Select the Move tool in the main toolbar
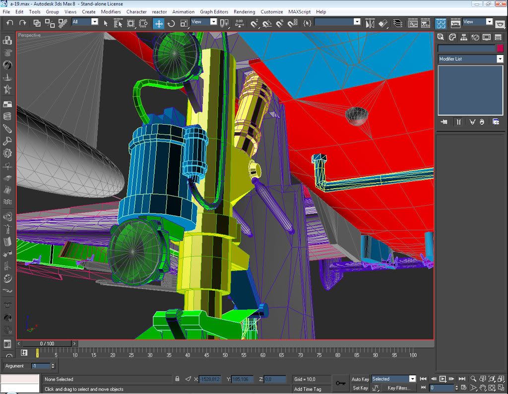This screenshot has width=508, height=394. [159, 23]
